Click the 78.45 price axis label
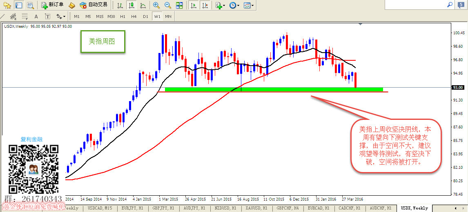 coord(458,194)
